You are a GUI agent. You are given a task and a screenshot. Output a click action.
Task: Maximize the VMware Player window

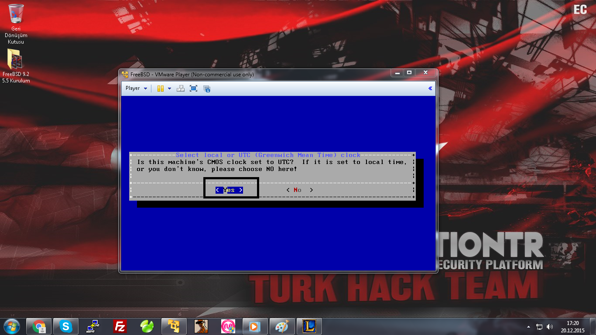point(409,73)
